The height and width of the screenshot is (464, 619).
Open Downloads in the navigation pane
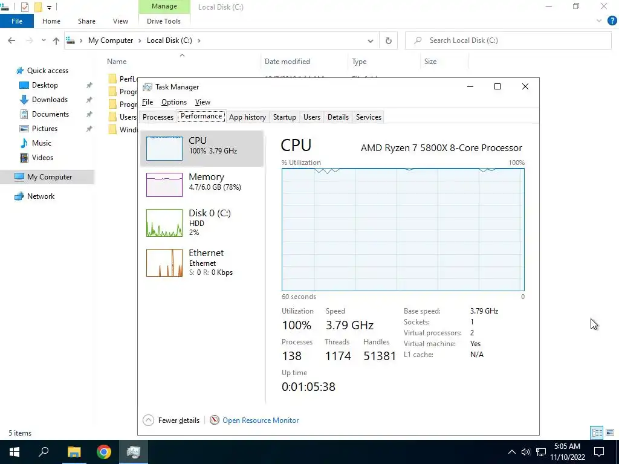(50, 100)
